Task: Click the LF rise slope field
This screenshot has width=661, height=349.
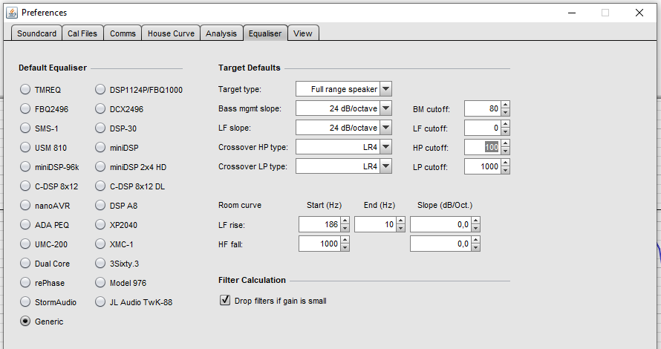Action: click(x=441, y=225)
